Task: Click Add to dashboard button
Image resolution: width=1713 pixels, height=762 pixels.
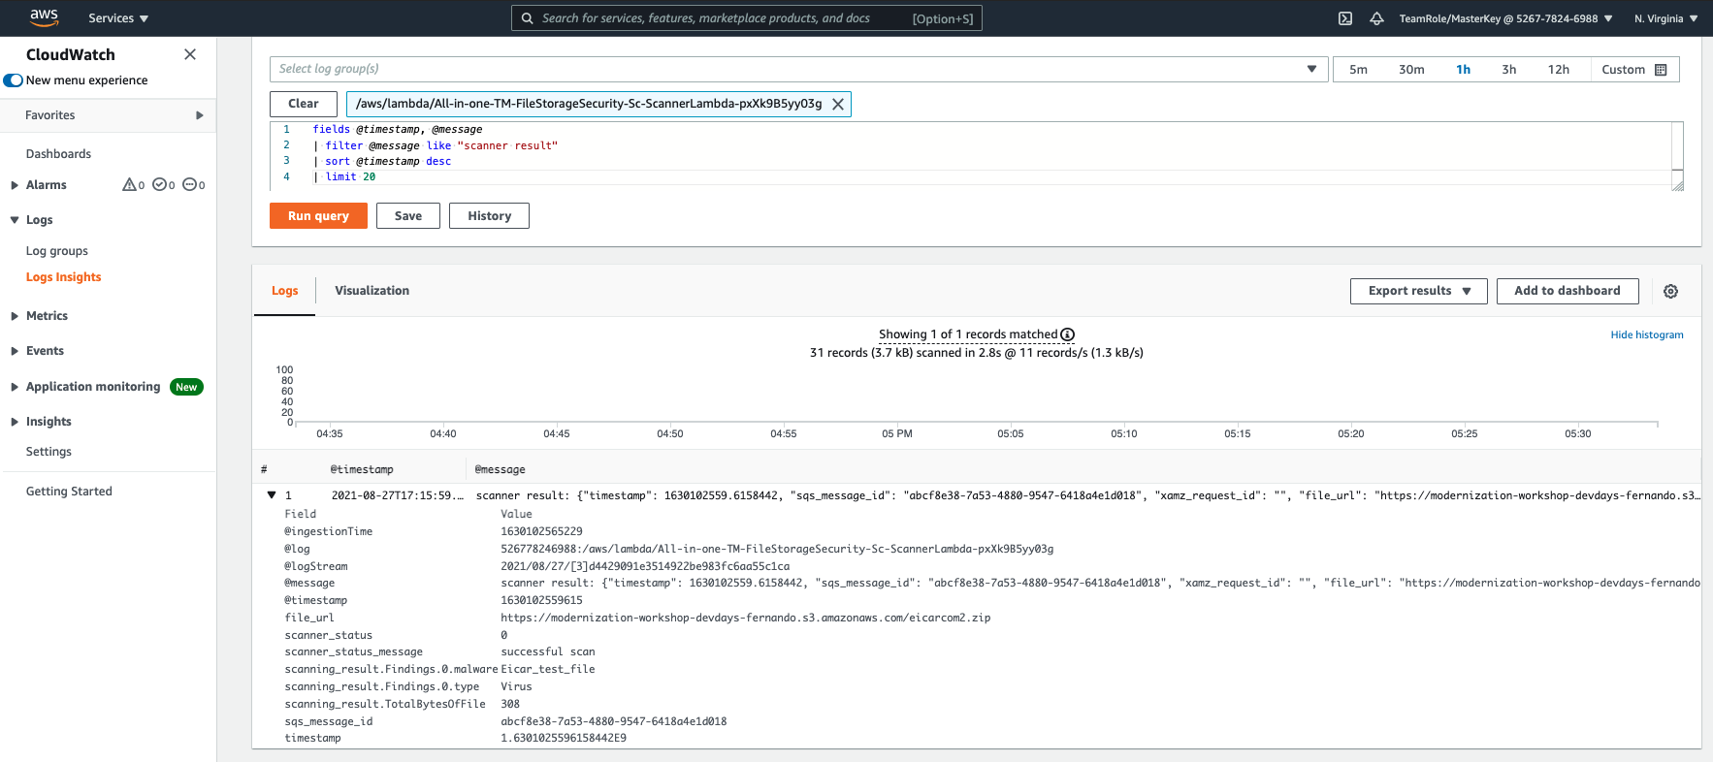Action: (x=1567, y=291)
